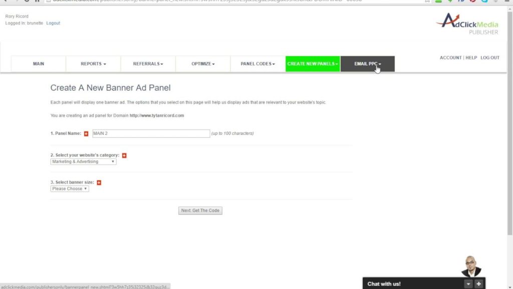Open the Please Choose banner size dropdown
The height and width of the screenshot is (289, 513).
[69, 189]
